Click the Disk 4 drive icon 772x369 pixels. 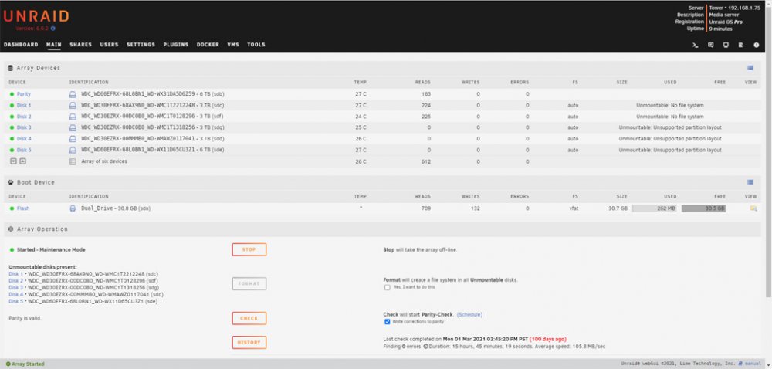[x=73, y=139]
